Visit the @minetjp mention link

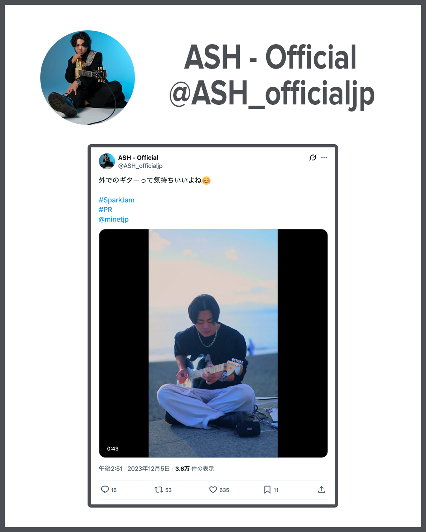click(x=114, y=219)
